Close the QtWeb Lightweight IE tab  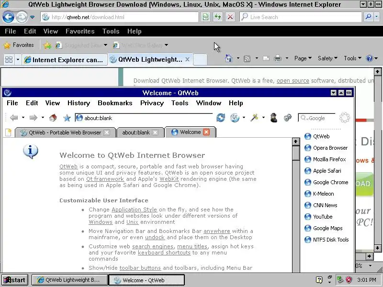click(x=187, y=59)
